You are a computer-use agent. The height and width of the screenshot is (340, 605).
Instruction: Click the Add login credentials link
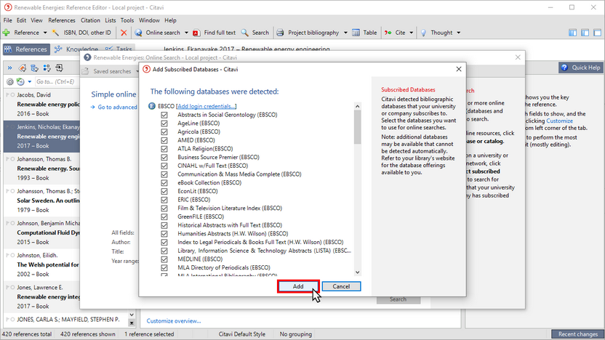pyautogui.click(x=207, y=106)
